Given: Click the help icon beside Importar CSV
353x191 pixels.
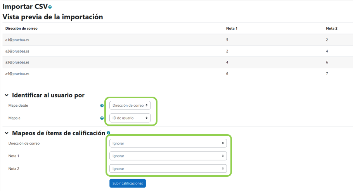Looking at the screenshot, I should 50,7.
